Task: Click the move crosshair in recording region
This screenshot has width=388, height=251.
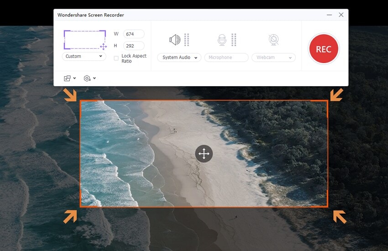Action: 204,154
